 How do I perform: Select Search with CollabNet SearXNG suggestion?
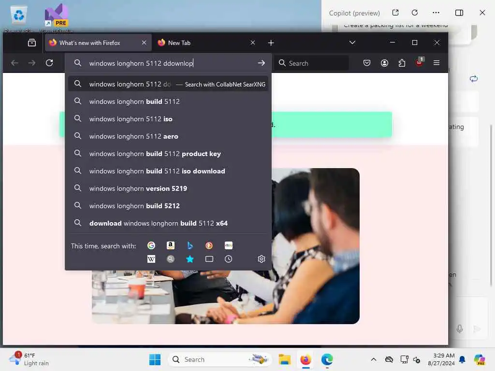pos(168,84)
